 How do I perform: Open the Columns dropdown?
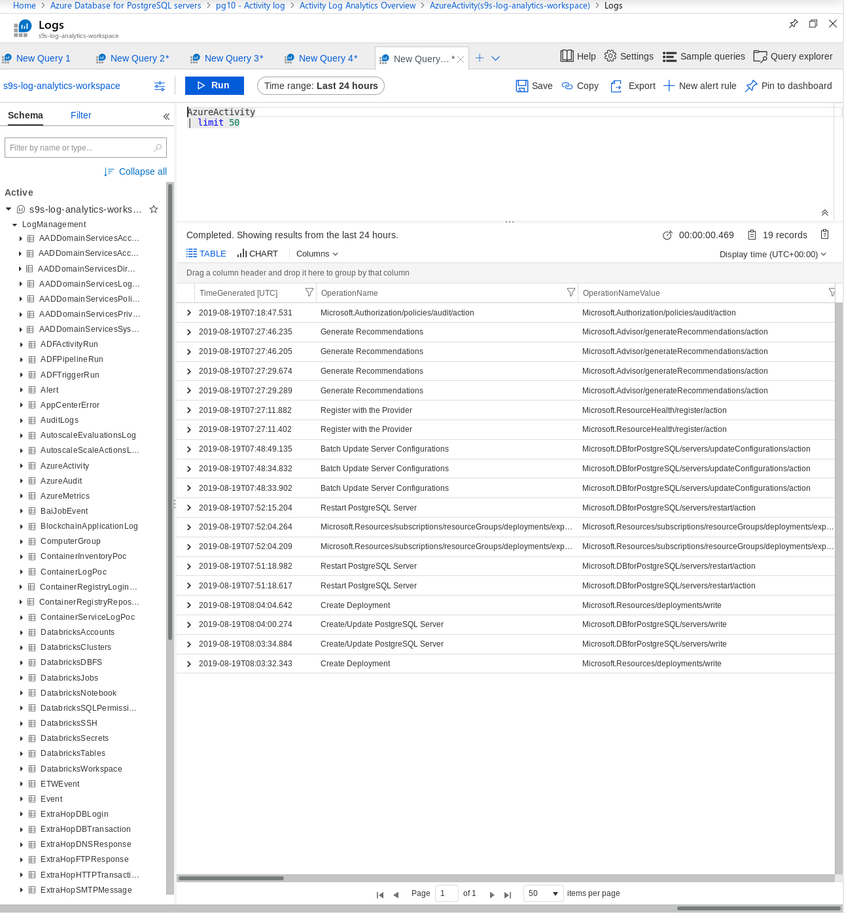click(317, 253)
